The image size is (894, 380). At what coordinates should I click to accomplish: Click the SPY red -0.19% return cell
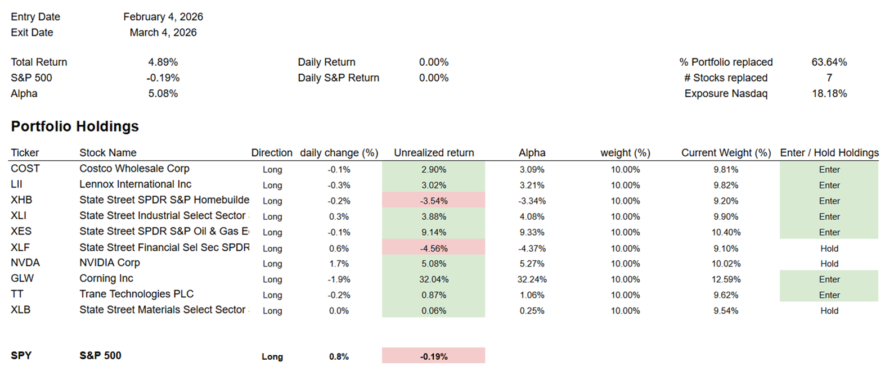[x=434, y=356]
